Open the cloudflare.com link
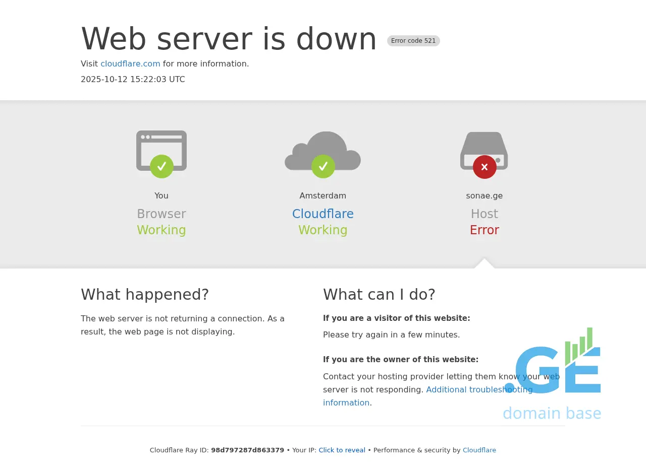 coord(130,64)
